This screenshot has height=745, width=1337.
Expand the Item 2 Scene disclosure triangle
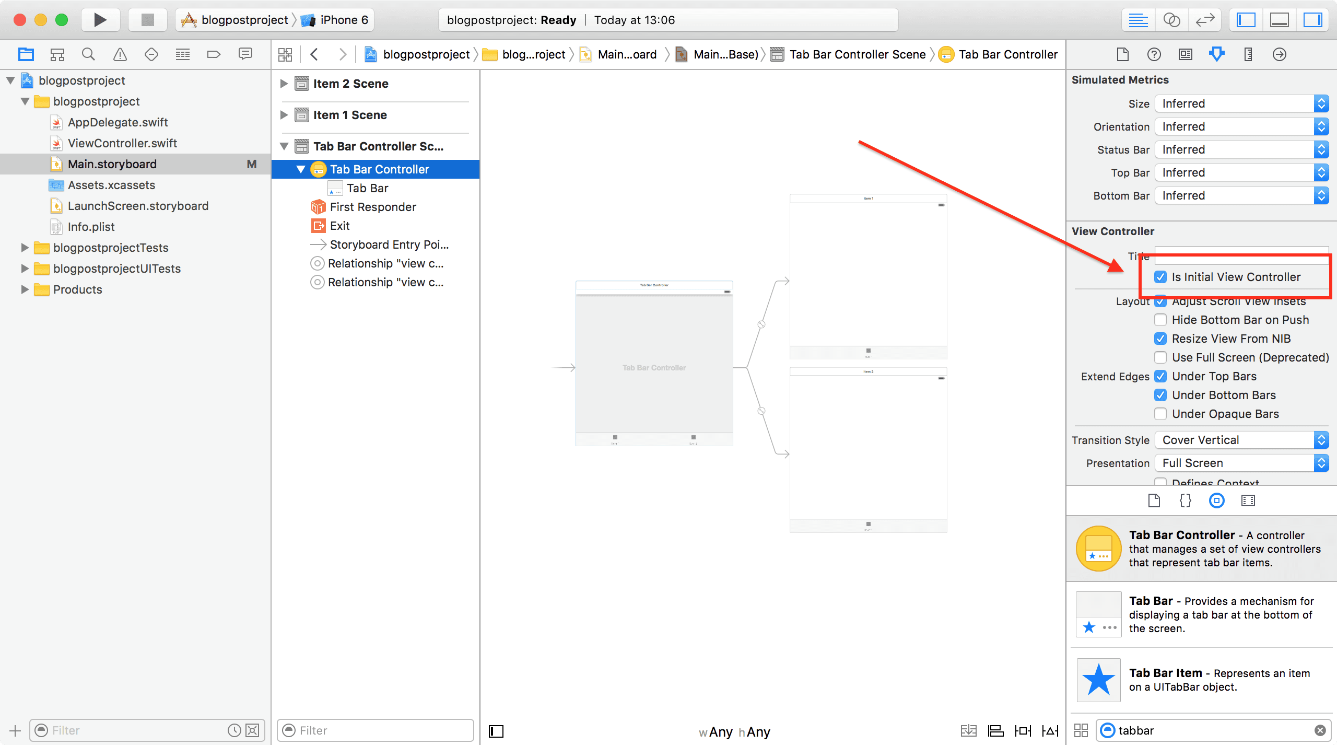(x=284, y=84)
